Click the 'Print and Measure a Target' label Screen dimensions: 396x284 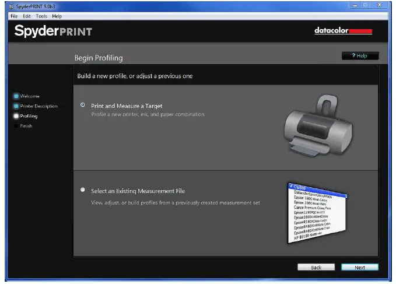127,106
